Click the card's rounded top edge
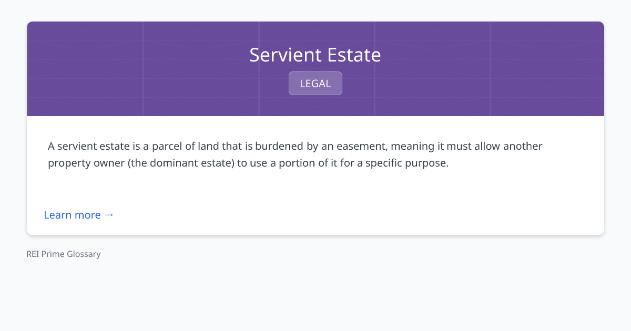 coord(315,22)
